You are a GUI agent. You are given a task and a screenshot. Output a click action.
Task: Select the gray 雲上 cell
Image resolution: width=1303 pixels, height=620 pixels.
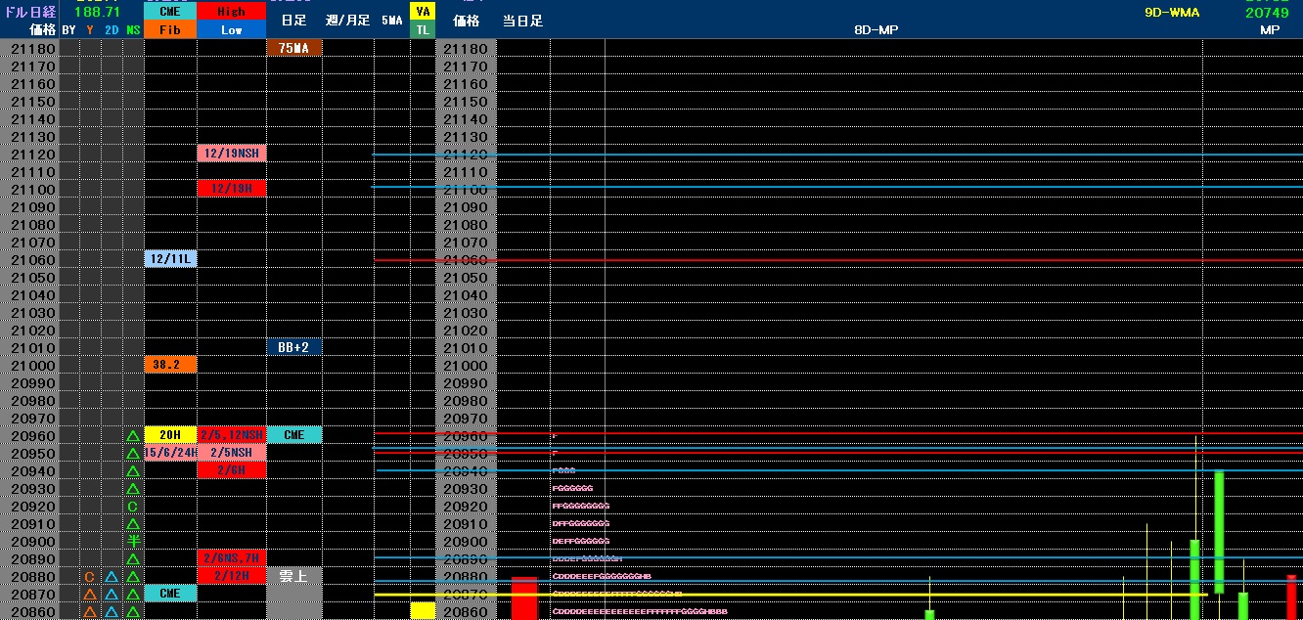click(x=294, y=576)
